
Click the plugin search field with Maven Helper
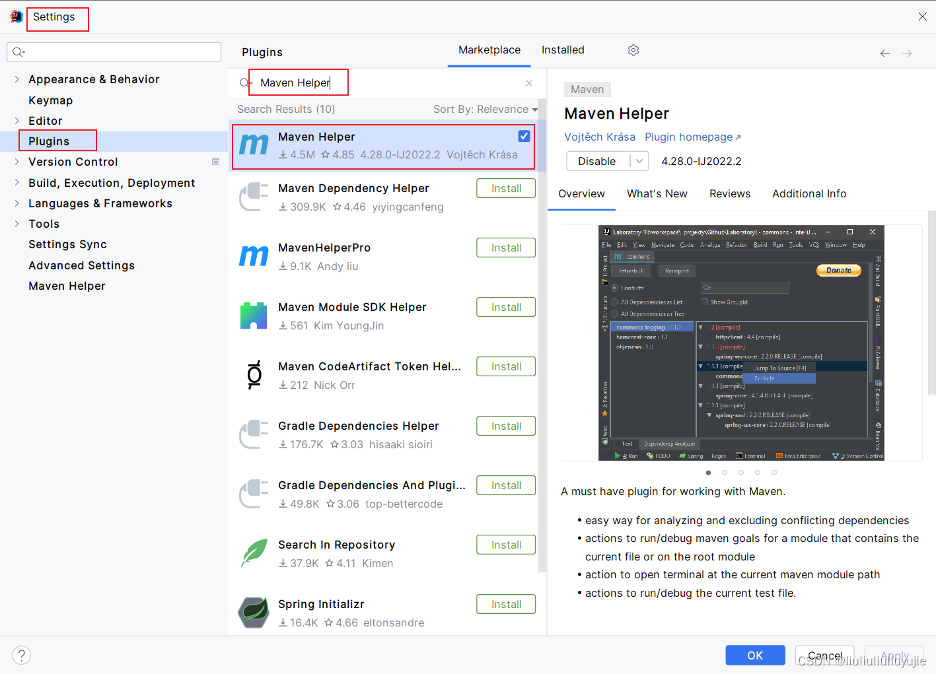click(x=386, y=83)
